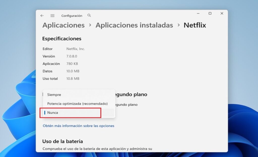258x157 pixels.
Task: Click the Uso total 10.8 MB value
Action: 73,78
